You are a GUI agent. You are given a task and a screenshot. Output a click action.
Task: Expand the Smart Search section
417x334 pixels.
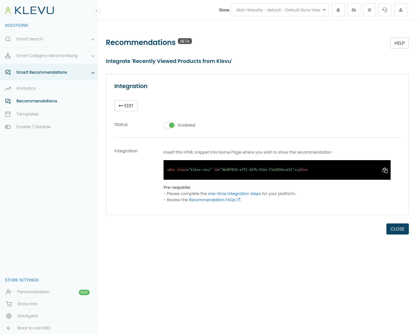coord(49,39)
